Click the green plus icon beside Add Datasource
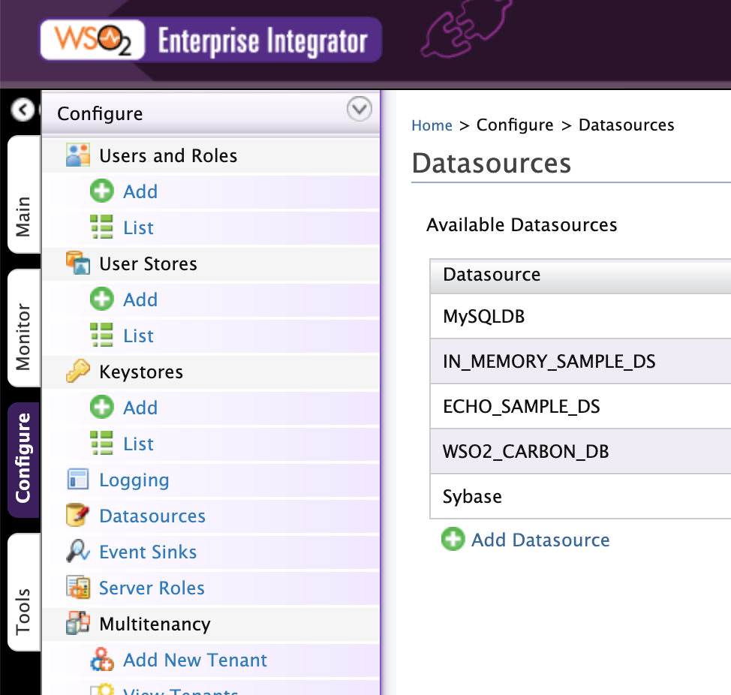Screen dimensions: 731x695 click(x=453, y=540)
